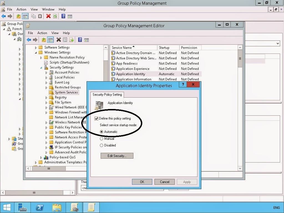Open Help menu in Group Policy Management Editor
Screen dimensions: 284x213
(66, 33)
